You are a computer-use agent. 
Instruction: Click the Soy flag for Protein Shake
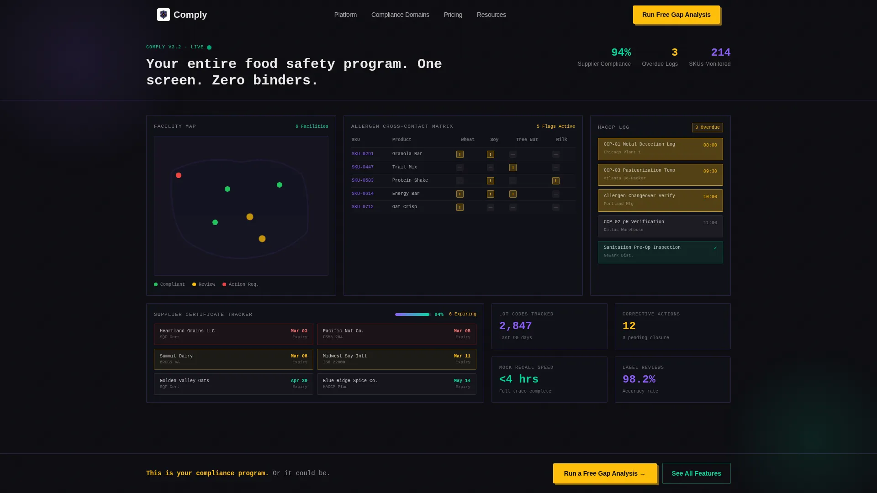(491, 181)
